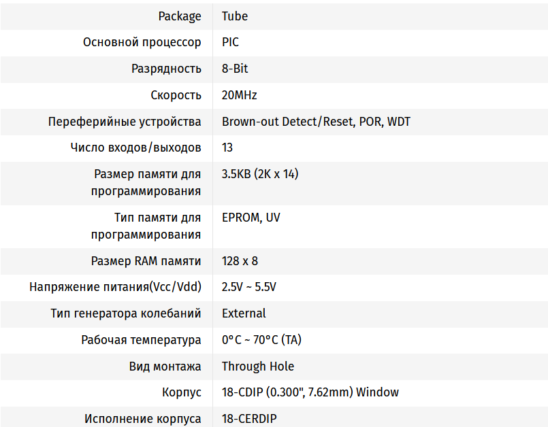Click the "Package" row label
This screenshot has width=548, height=427.
180,16
